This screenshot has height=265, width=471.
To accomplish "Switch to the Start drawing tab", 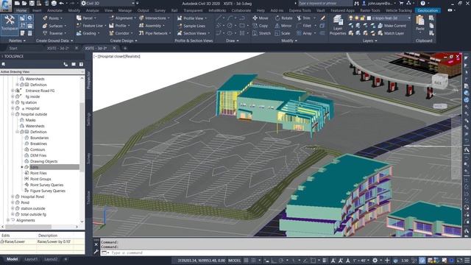I will (x=13, y=48).
